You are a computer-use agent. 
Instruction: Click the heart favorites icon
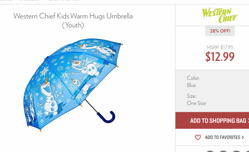click(198, 138)
